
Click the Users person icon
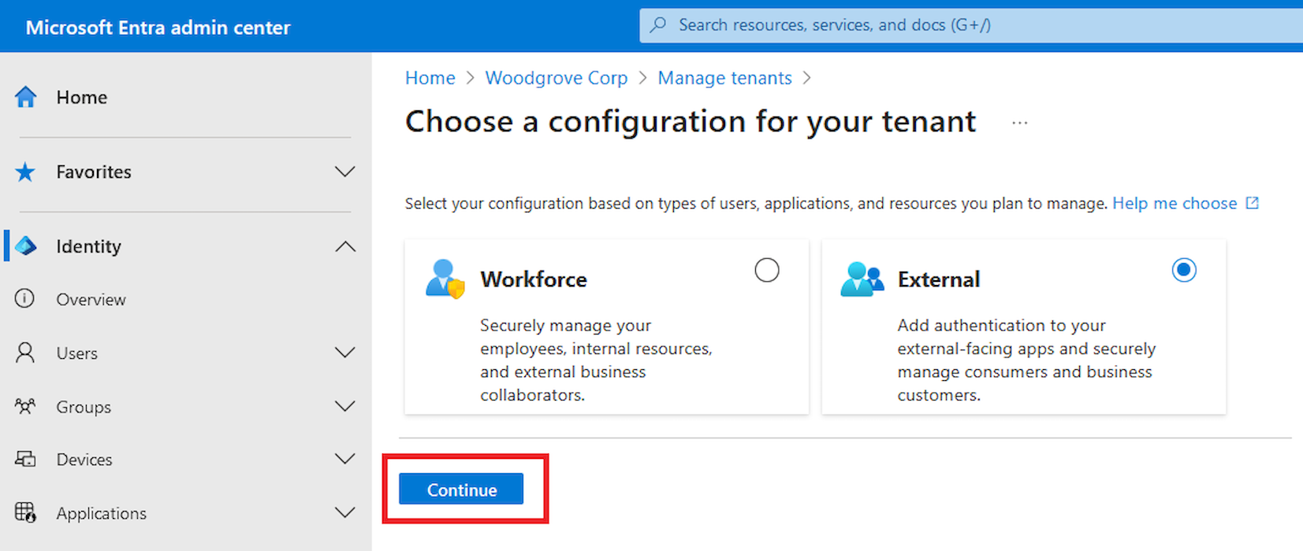[25, 352]
